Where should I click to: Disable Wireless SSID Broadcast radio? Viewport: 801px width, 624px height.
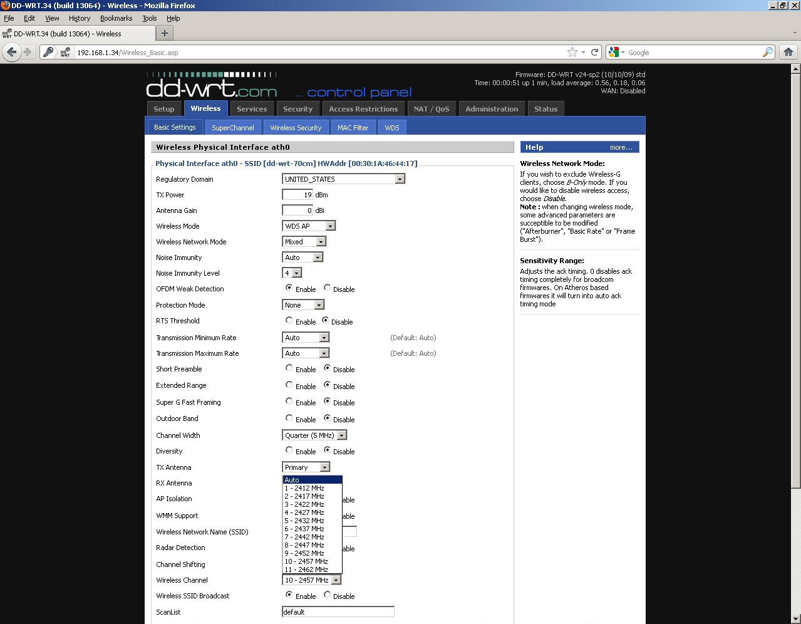[x=327, y=595]
